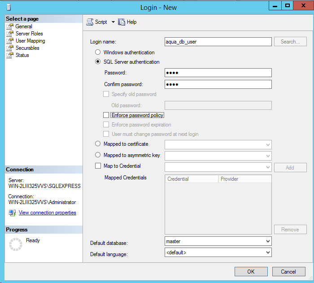Open the Status page icon

click(x=10, y=55)
